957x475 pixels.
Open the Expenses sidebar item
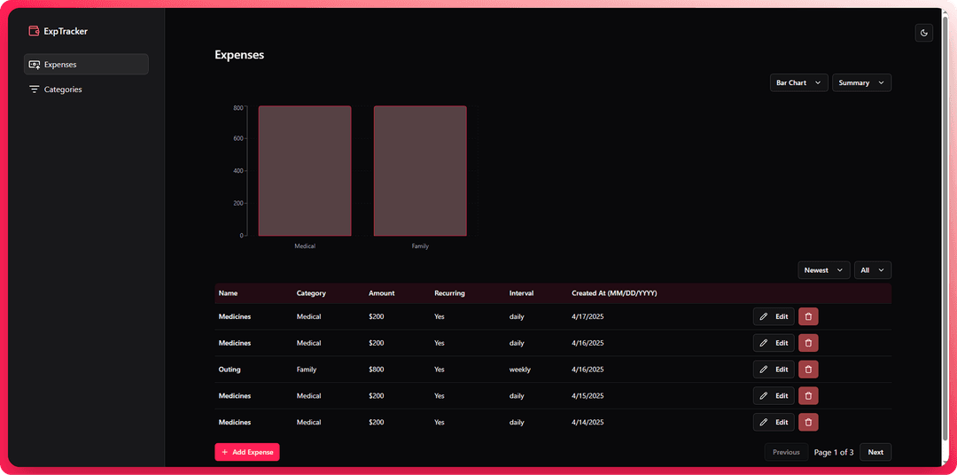86,64
